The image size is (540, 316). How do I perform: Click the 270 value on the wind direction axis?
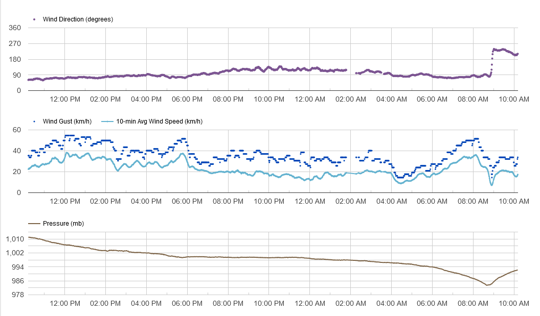pos(15,44)
